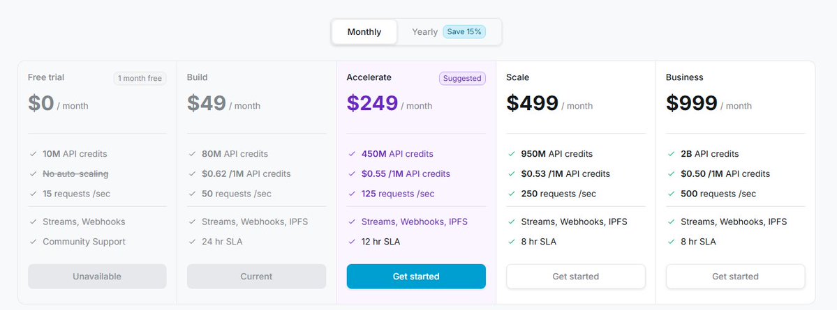This screenshot has width=837, height=310.
Task: Click checkmark beside Community Support
Action: [x=33, y=242]
